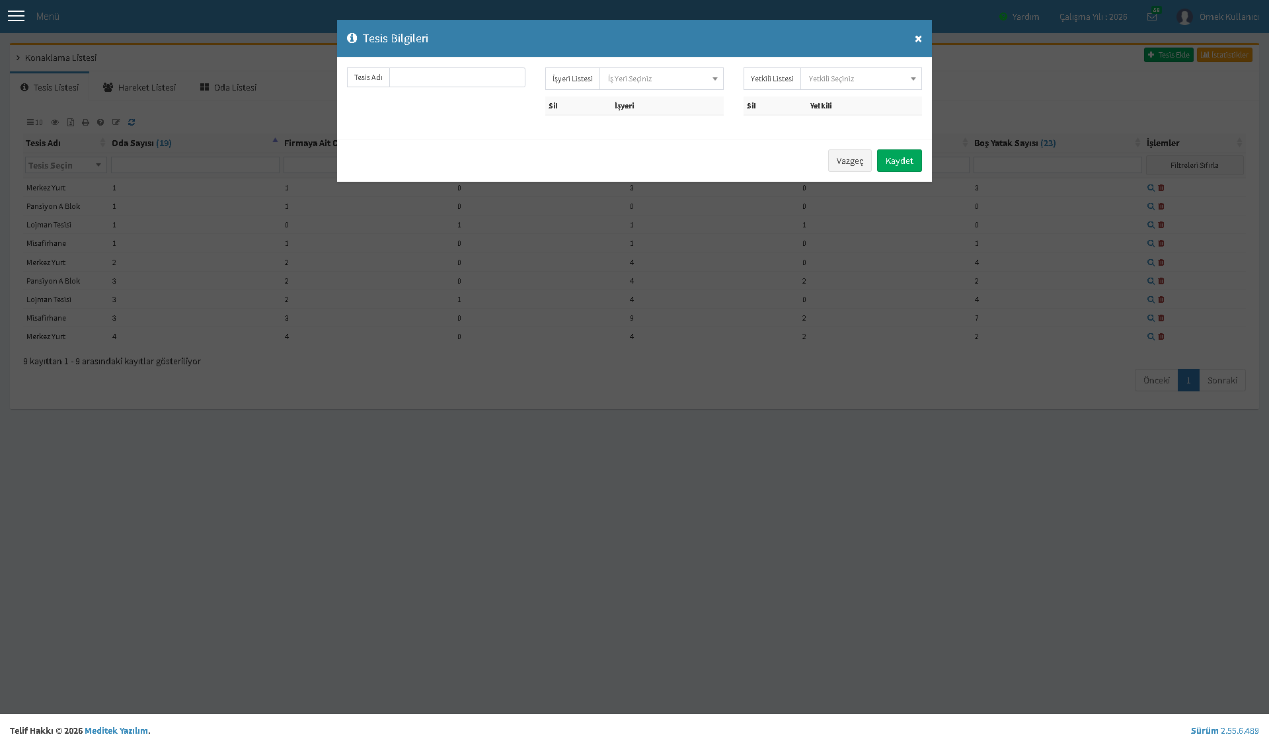Viewport: 1269px width, 747px height.
Task: Click the Vazgeç button
Action: 849,161
